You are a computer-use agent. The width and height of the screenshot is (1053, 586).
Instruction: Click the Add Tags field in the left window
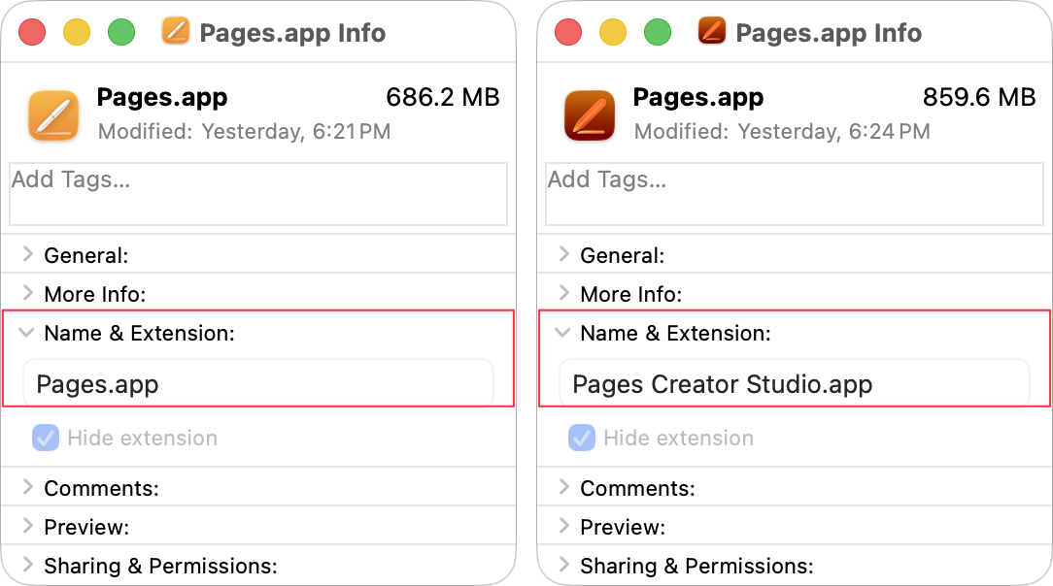coord(258,194)
